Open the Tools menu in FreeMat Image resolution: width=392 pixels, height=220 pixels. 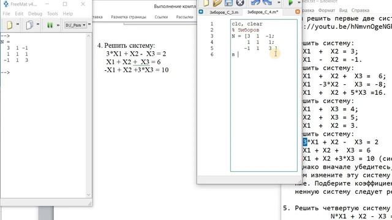tap(53, 13)
